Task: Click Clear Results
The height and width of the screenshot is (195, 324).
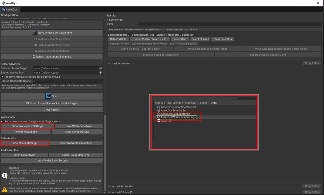Action: pos(52,110)
